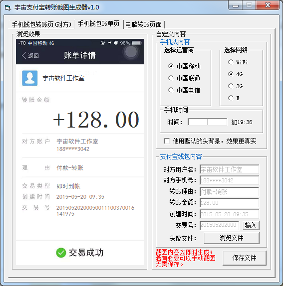283x286 pixels.
Task: Click the 如19:36 time example hint
Action: (x=242, y=122)
